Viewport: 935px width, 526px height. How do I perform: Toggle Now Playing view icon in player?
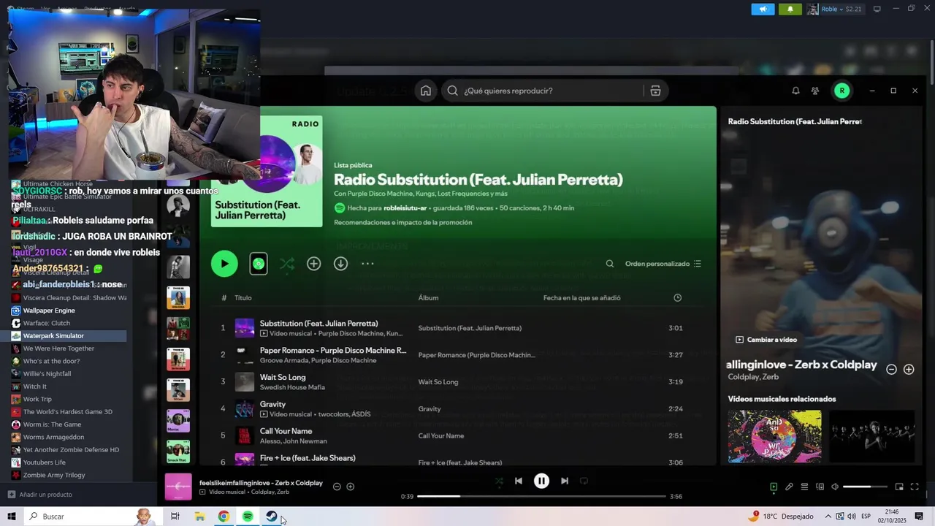pyautogui.click(x=774, y=487)
